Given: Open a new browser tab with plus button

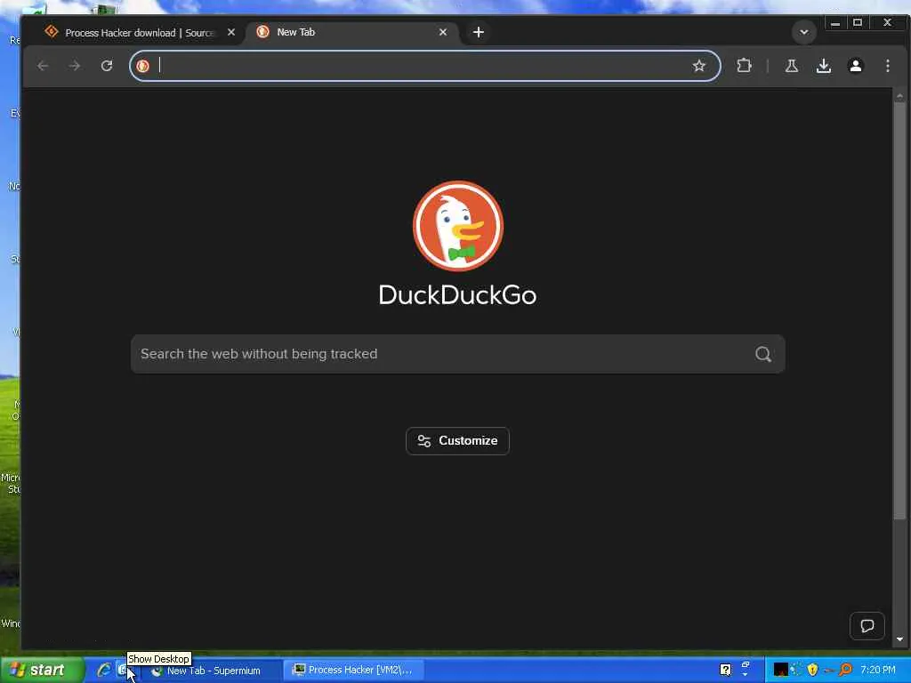Looking at the screenshot, I should [478, 33].
